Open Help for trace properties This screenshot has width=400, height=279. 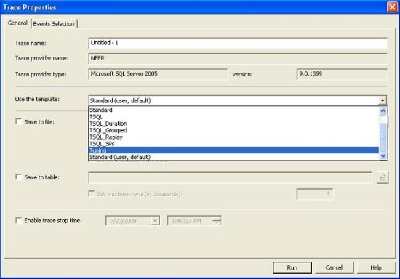point(376,267)
